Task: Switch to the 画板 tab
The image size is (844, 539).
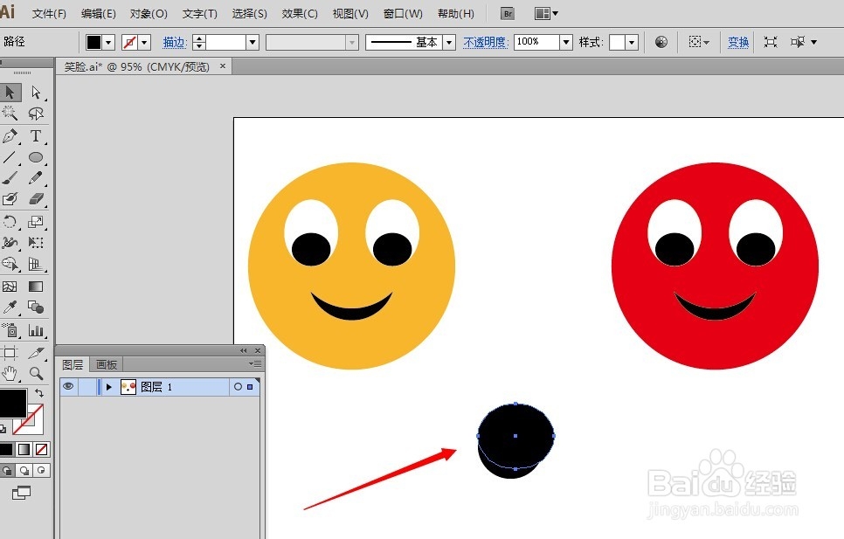Action: (107, 364)
